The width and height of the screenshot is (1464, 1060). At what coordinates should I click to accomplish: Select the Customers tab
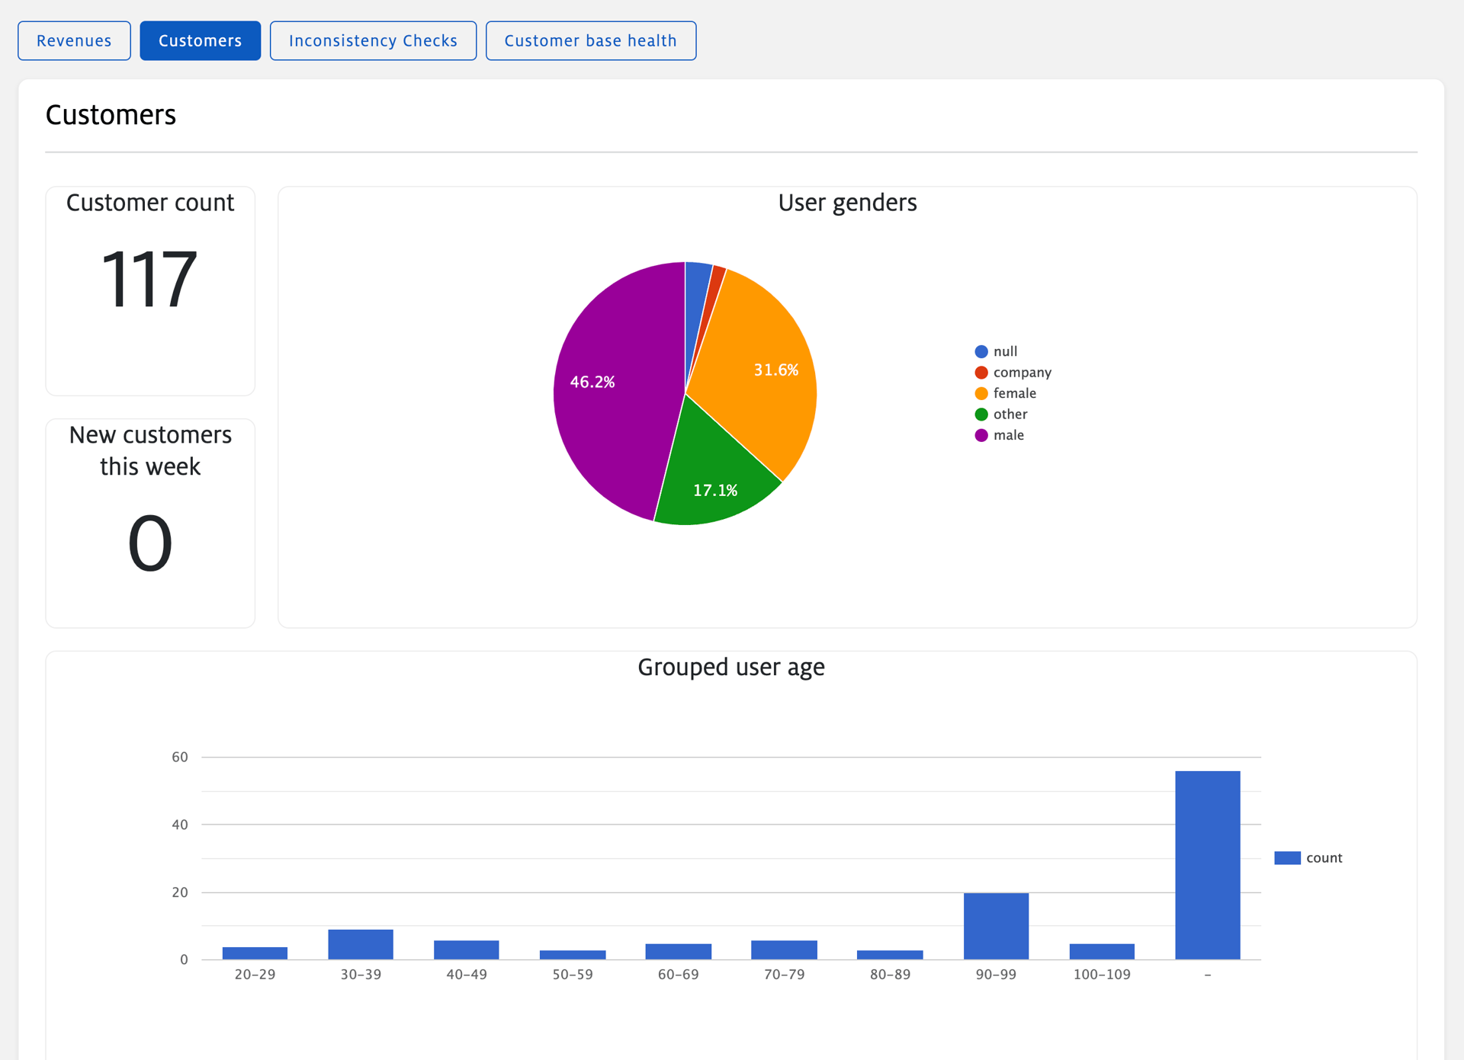[x=200, y=40]
